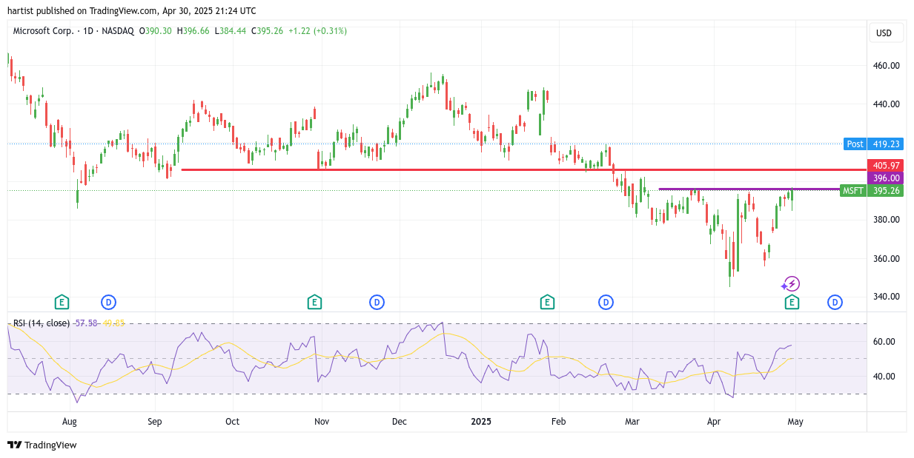
Task: Click the close value C395.26
Action: [x=268, y=31]
